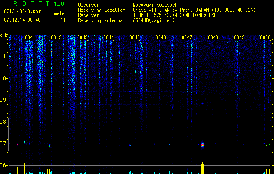The height and width of the screenshot is (174, 274).
Task: Click the 1.0 kHz frequency axis label
Action: 3,78
